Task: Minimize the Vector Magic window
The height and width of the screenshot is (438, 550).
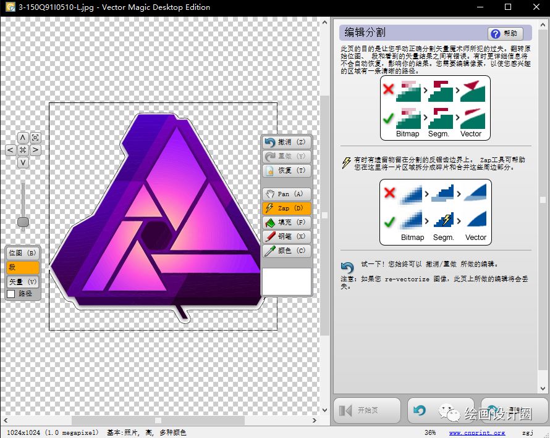Action: [x=480, y=7]
